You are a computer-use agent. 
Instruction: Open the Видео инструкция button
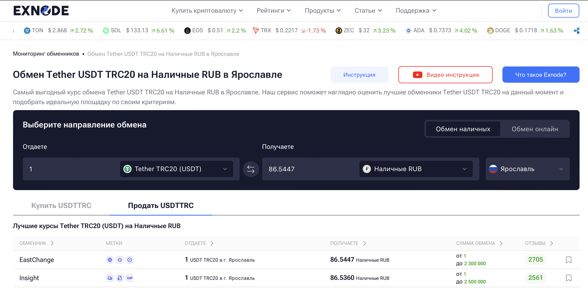[445, 75]
